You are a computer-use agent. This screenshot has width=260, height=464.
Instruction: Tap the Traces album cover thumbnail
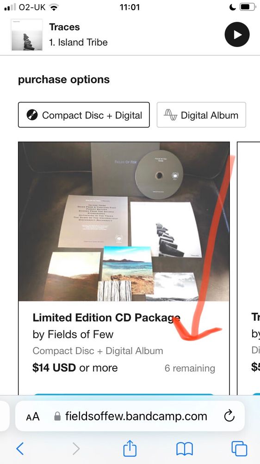tap(27, 35)
